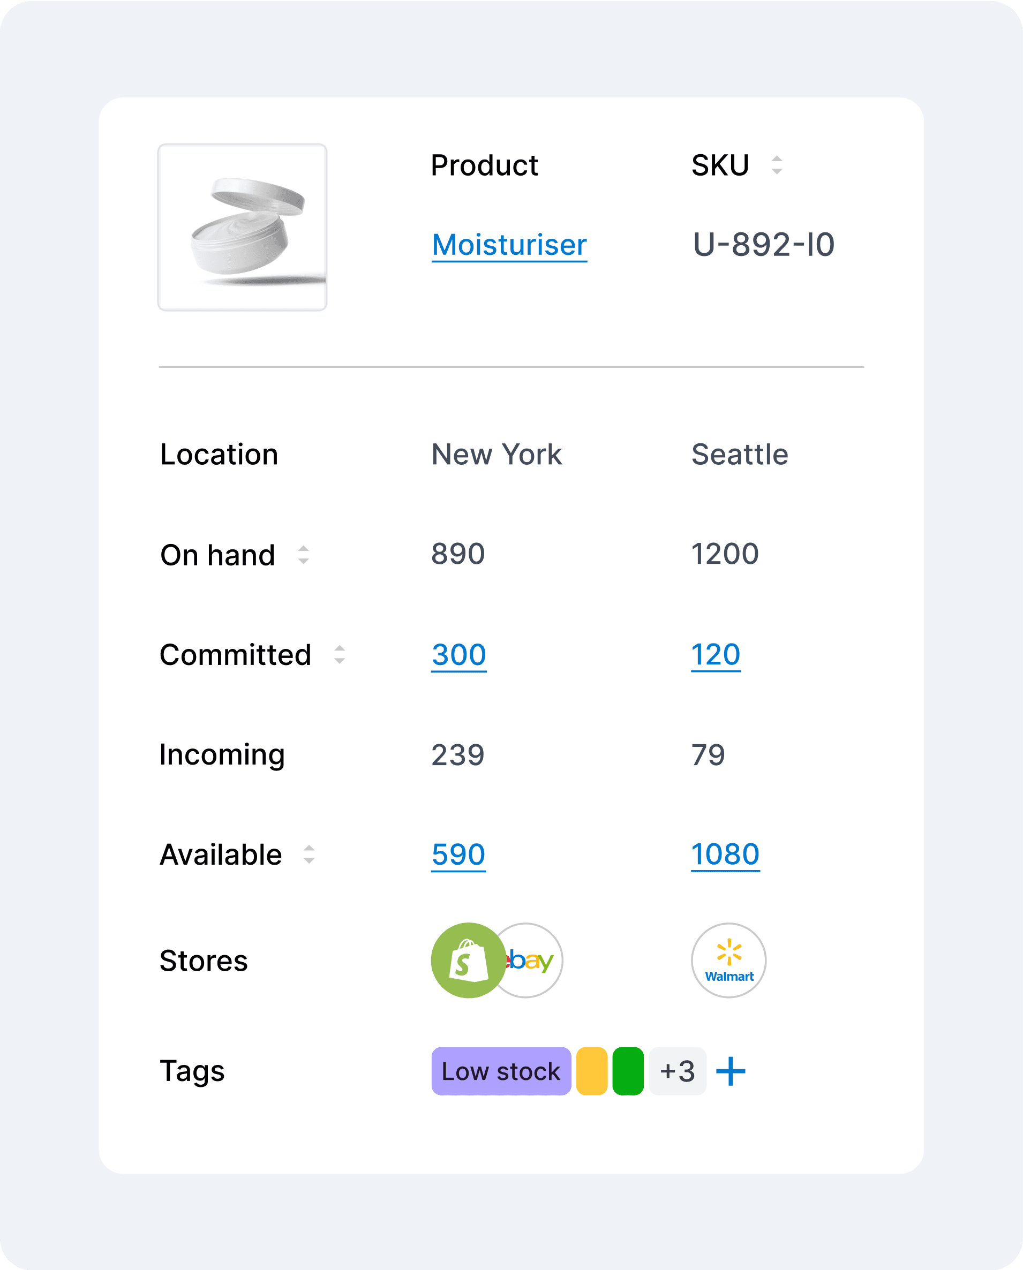Viewport: 1023px width, 1270px height.
Task: Click the SKU value U-892-I0
Action: pyautogui.click(x=763, y=245)
